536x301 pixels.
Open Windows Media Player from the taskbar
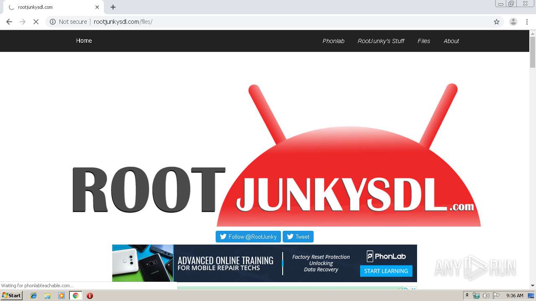click(x=62, y=296)
